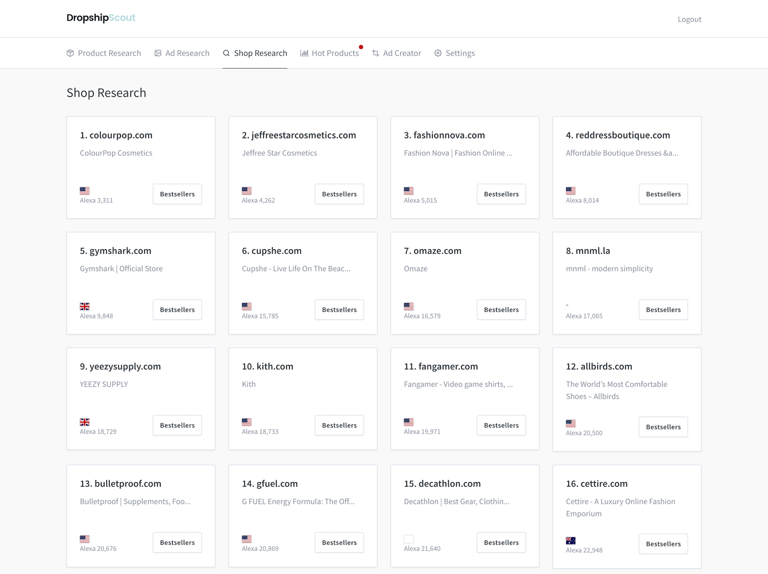Go to the Ad Creator tab
The width and height of the screenshot is (768, 574).
(x=397, y=53)
